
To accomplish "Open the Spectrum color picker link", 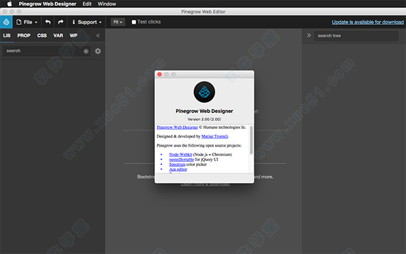I will pos(177,164).
